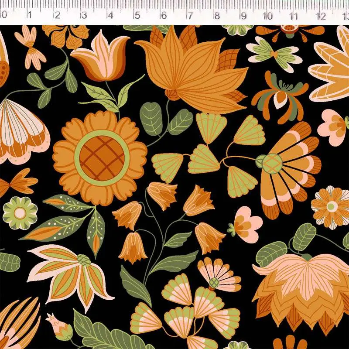The height and width of the screenshot is (349, 349).
Task: Select the small pink flower with green stem
Action: [x=246, y=223]
